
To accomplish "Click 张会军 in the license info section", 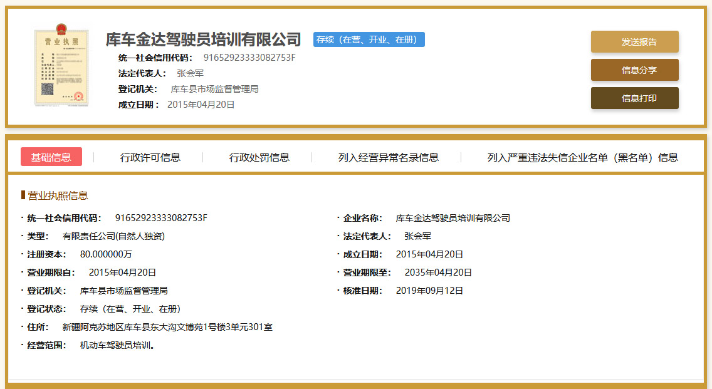I will pos(418,236).
